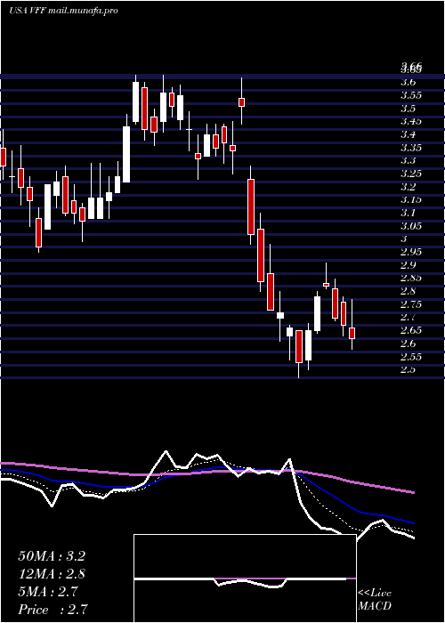Click the 3.15 price axis label
This screenshot has height=623, width=445.
coord(411,200)
